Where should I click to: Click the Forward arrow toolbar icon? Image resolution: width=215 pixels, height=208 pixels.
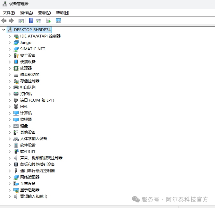pyautogui.click(x=11, y=21)
